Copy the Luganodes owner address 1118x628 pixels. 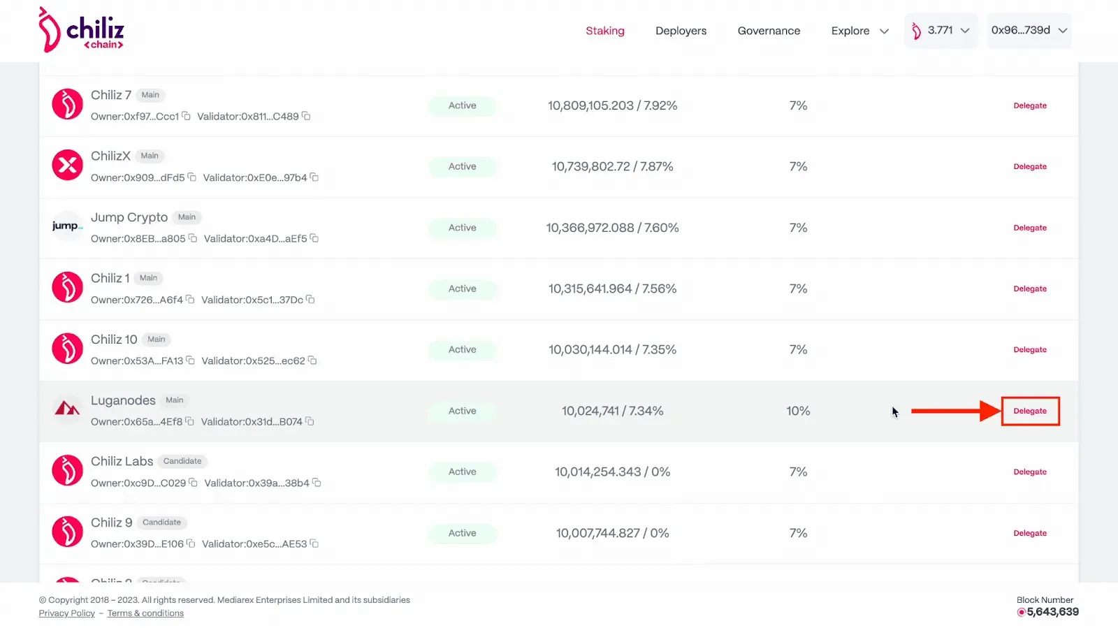pyautogui.click(x=189, y=421)
